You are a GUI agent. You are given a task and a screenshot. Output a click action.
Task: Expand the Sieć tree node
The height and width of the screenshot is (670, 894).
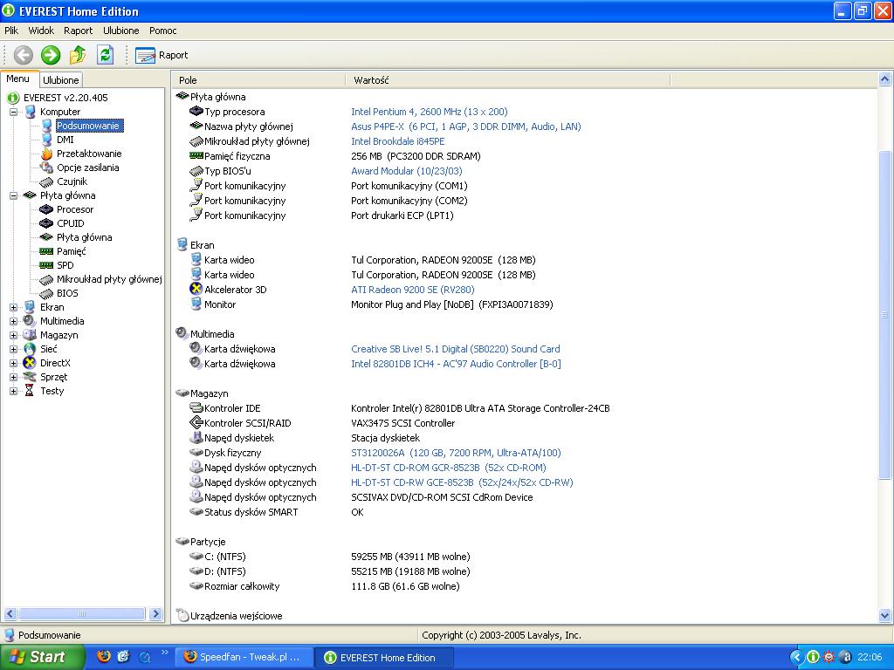point(14,349)
